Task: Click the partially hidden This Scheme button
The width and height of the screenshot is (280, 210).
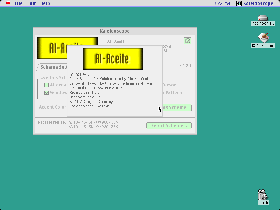Action: [177, 107]
